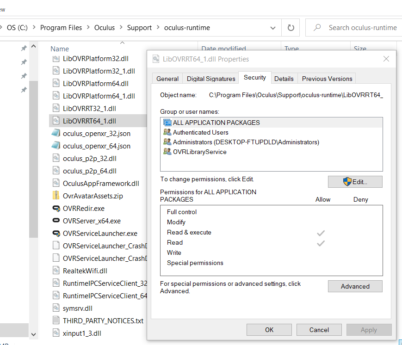Click the Full control permission row
This screenshot has width=402, height=345.
click(x=271, y=212)
